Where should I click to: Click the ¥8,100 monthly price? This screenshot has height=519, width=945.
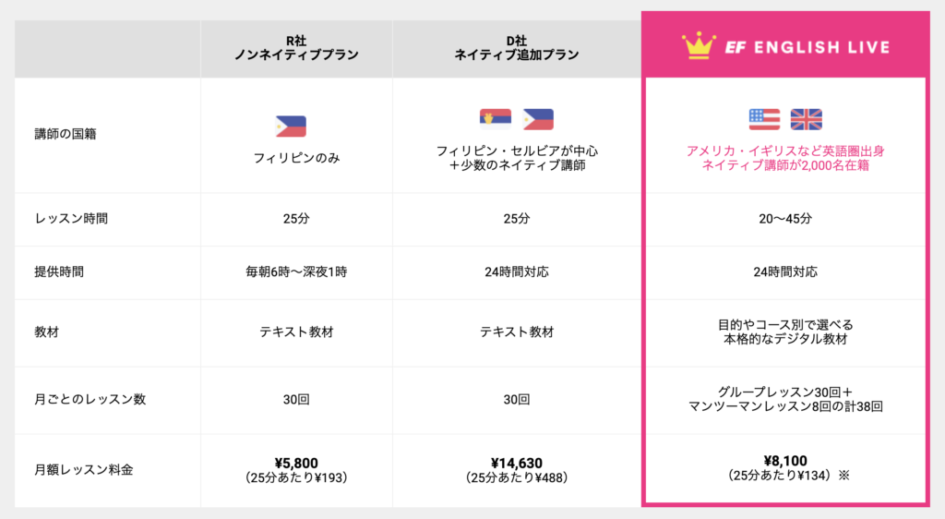[x=785, y=461]
